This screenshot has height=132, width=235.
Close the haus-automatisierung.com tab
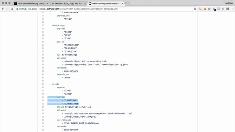(48, 3)
